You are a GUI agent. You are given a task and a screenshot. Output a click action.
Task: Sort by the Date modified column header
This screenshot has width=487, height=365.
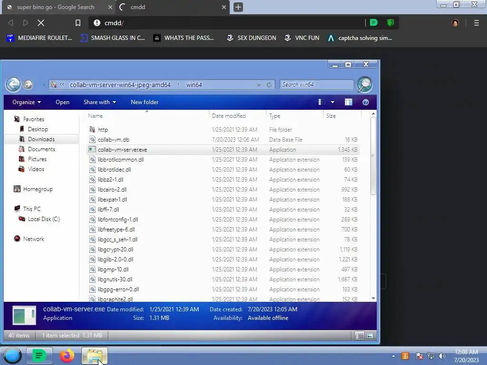click(x=229, y=116)
